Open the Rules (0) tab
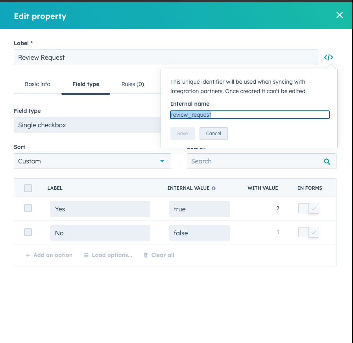This screenshot has width=353, height=343. 133,84
